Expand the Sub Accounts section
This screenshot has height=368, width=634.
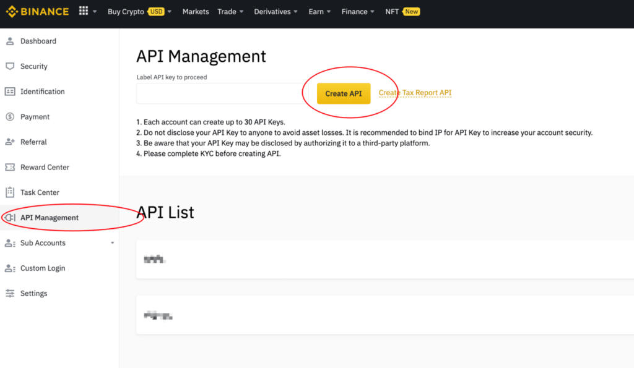[x=111, y=242]
